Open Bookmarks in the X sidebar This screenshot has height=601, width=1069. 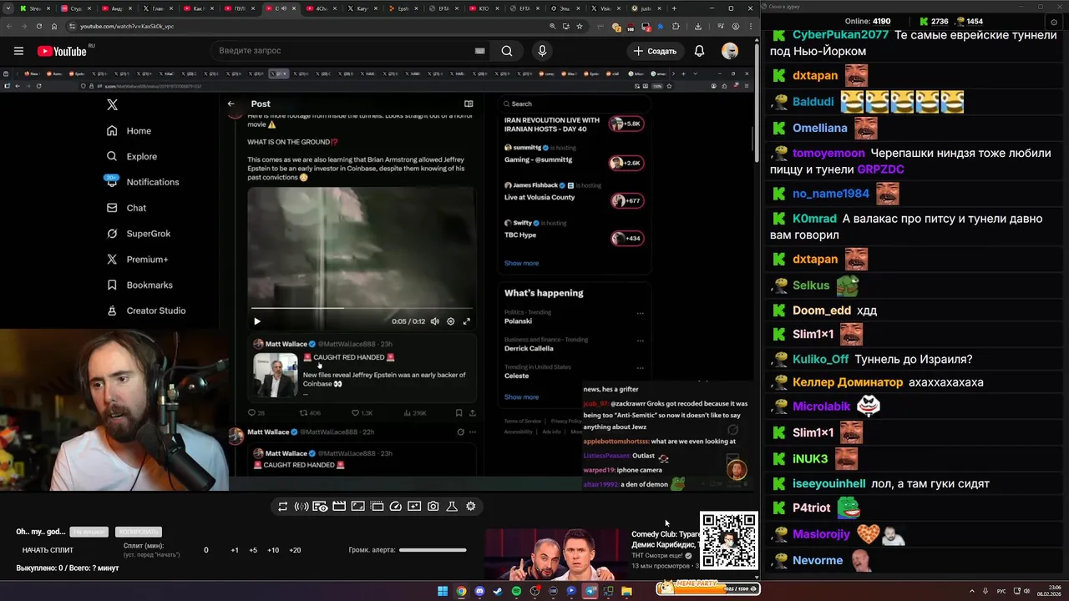[x=139, y=285]
